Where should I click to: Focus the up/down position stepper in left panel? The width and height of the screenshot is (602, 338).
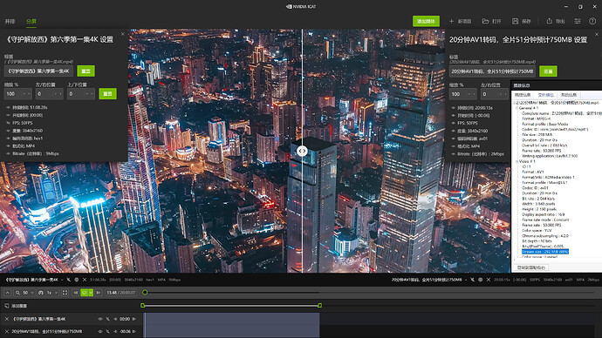(80, 94)
